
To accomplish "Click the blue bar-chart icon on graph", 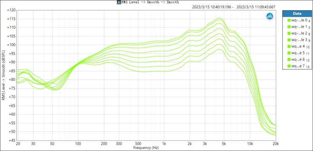I will pos(270,16).
